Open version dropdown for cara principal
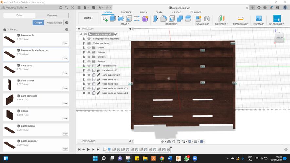Screen dimensions: 290x163 pyautogui.click(x=65, y=104)
